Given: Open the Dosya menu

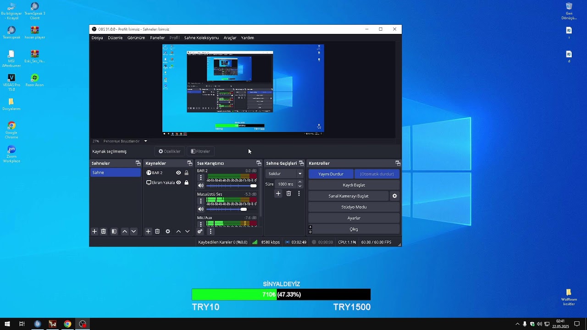Looking at the screenshot, I should (97, 38).
